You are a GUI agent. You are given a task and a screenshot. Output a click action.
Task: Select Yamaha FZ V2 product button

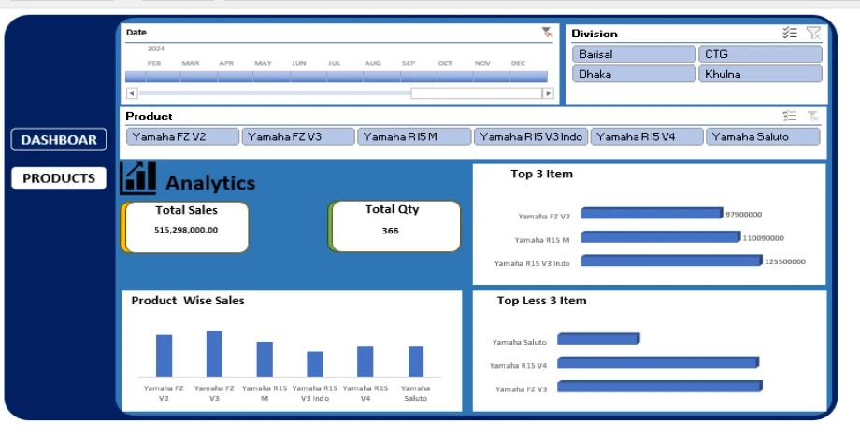pyautogui.click(x=182, y=137)
